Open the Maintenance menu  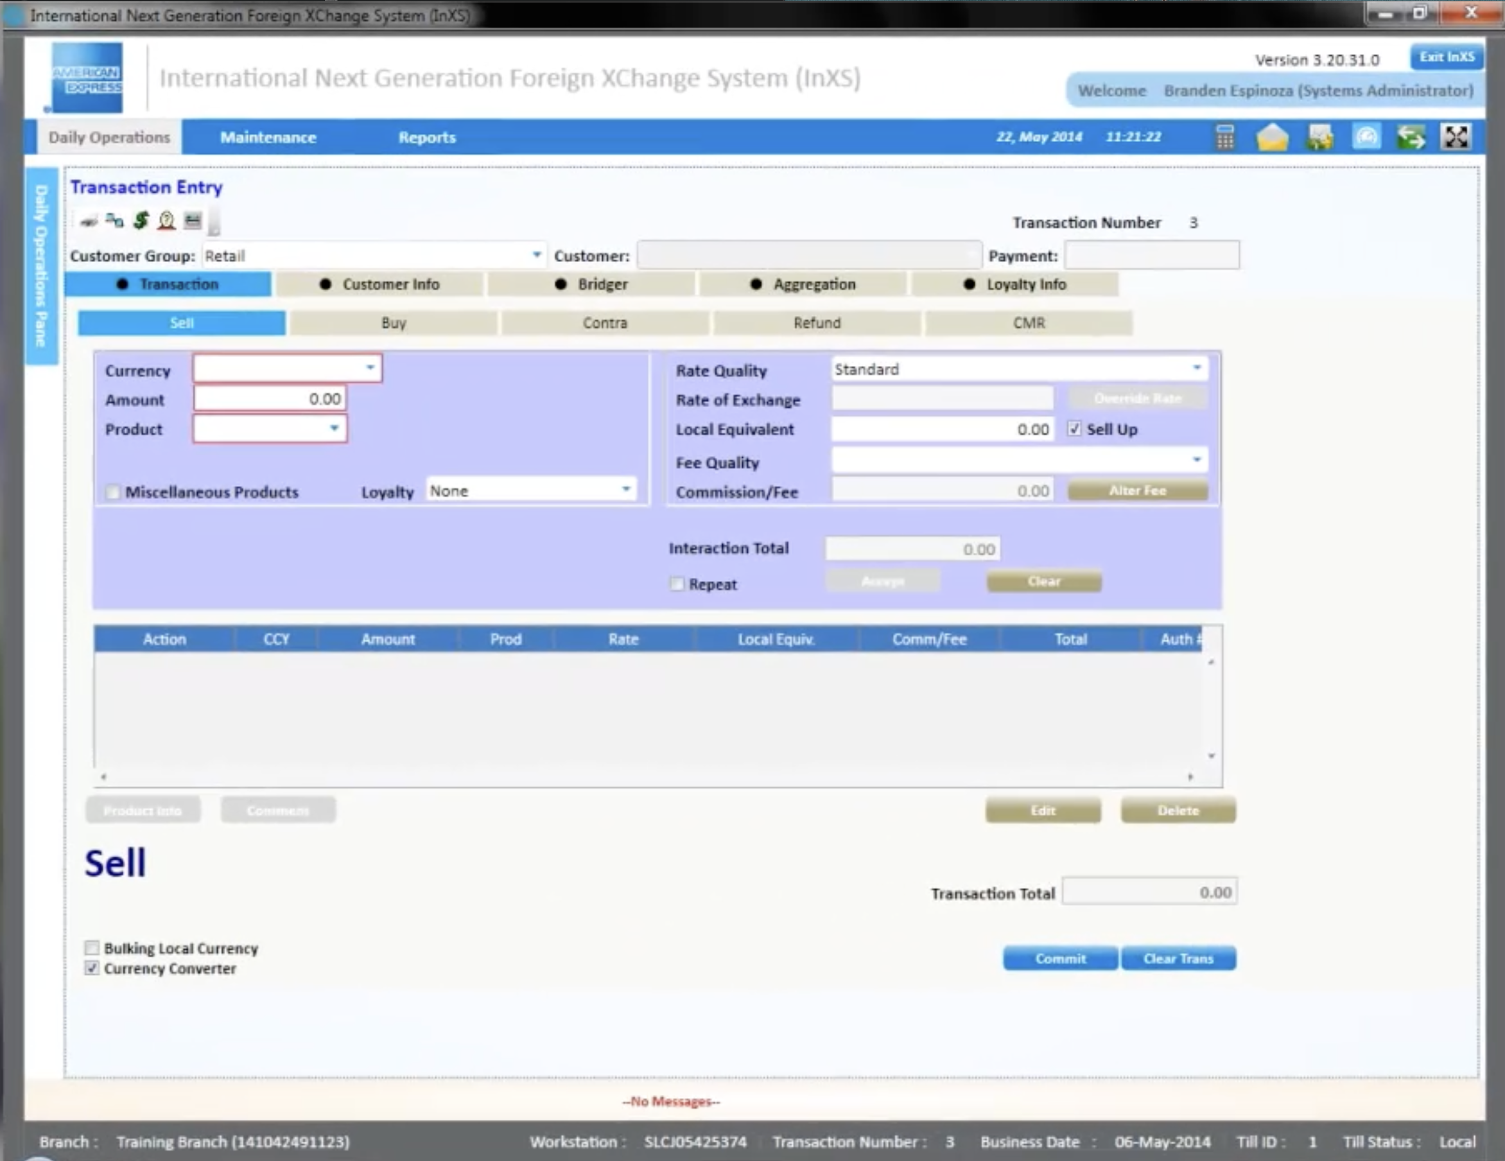click(268, 137)
